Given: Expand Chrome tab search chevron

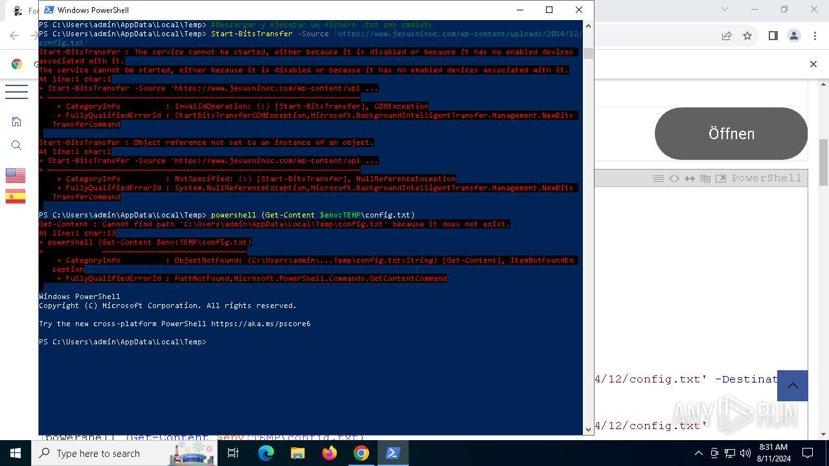Looking at the screenshot, I should click(x=726, y=10).
